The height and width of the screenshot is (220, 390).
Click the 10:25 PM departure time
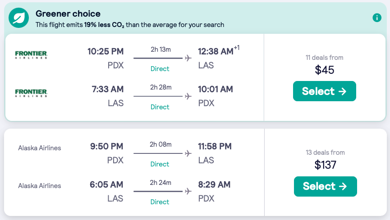(106, 51)
